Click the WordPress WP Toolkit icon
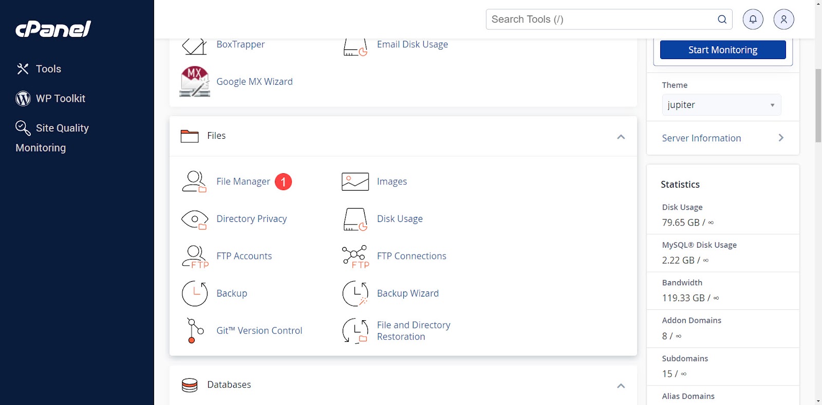Image resolution: width=822 pixels, height=405 pixels. point(23,98)
